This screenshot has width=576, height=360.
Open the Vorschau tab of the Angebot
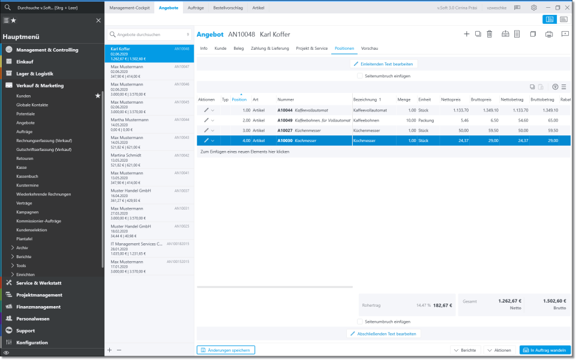(370, 49)
